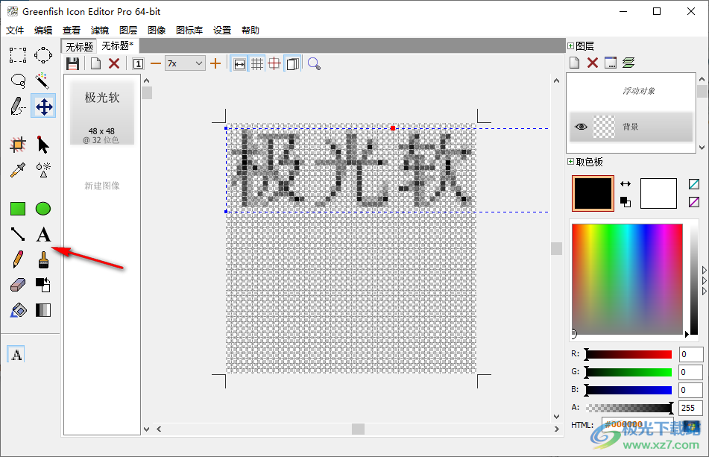Select the Lasso selection tool
The width and height of the screenshot is (709, 457).
click(19, 81)
